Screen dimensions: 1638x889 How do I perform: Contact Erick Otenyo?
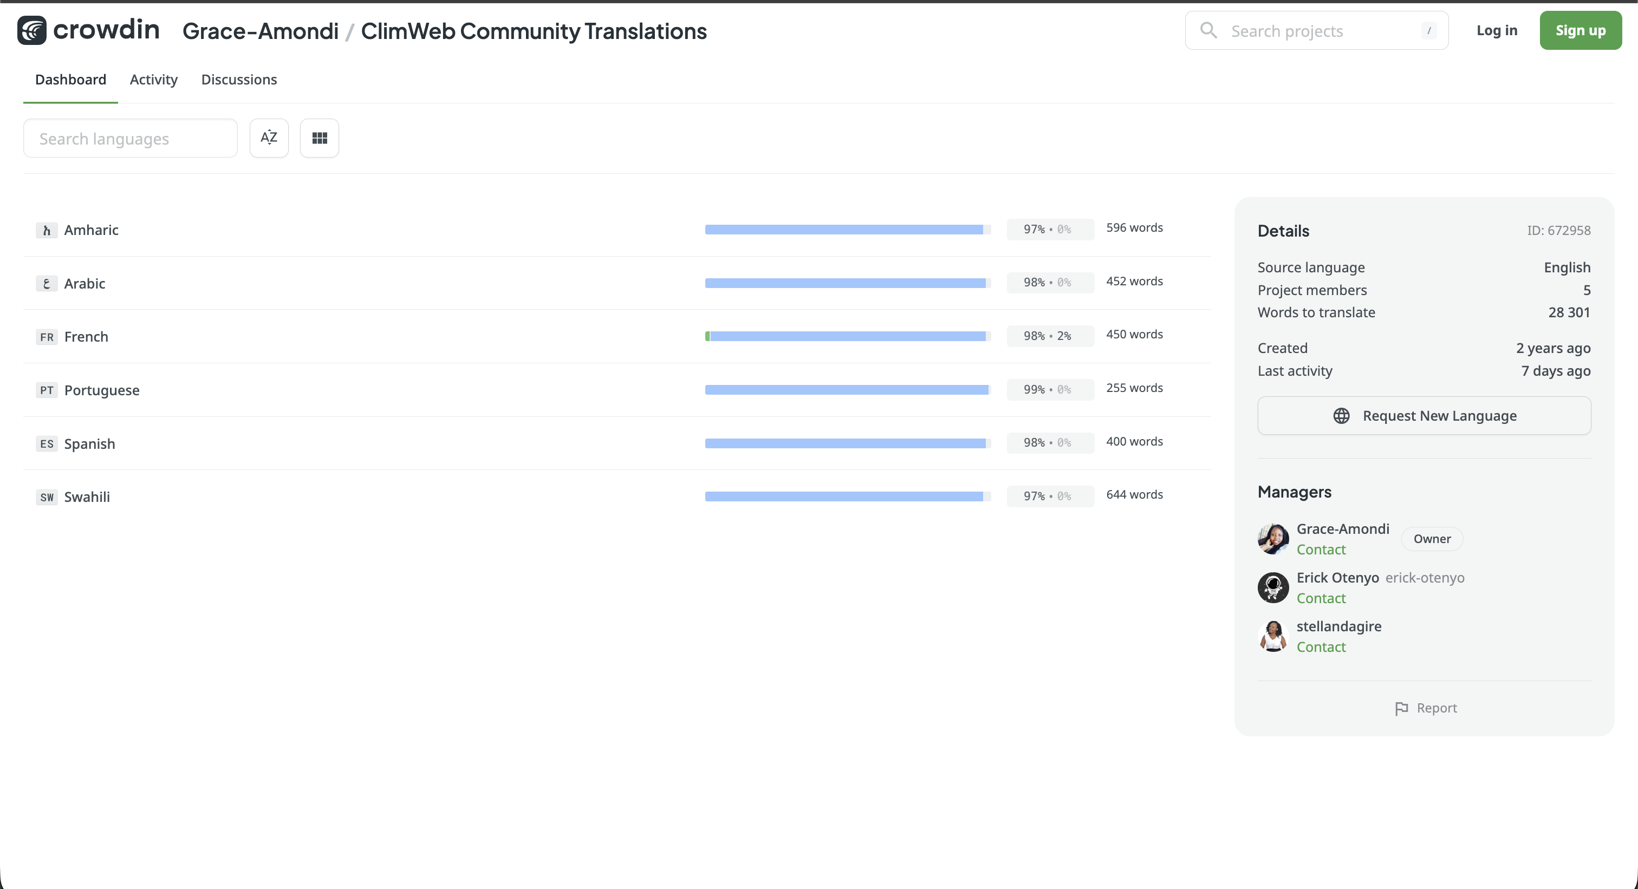[1321, 598]
